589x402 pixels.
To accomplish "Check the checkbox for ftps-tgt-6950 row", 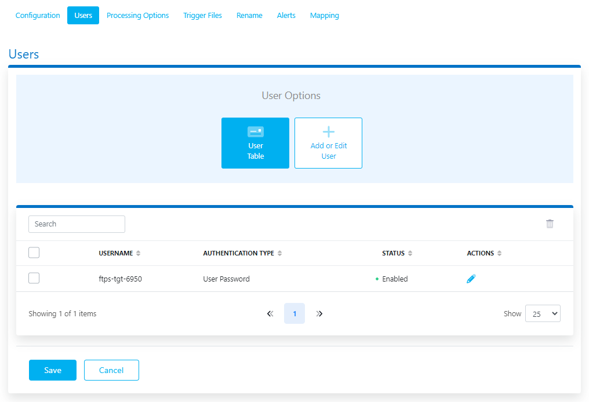I will (34, 278).
